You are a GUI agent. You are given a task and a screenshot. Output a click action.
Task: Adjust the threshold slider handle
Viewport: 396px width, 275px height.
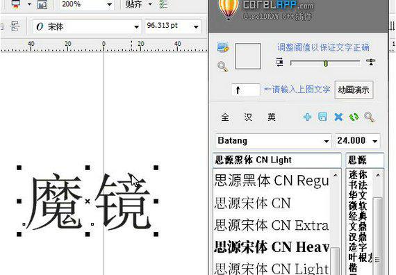click(x=326, y=63)
